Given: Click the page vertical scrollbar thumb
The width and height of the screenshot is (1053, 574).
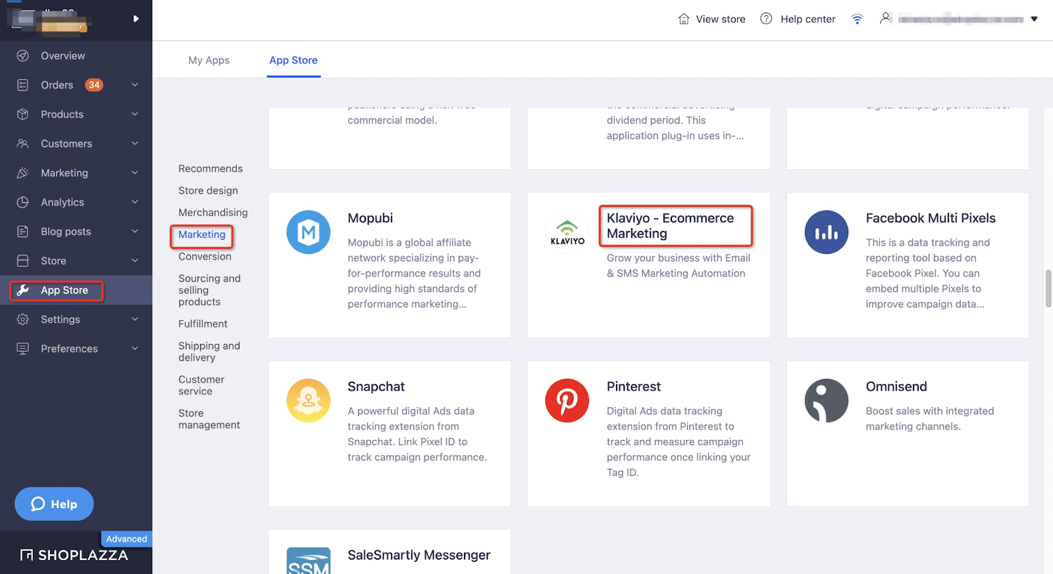Looking at the screenshot, I should pyautogui.click(x=1048, y=288).
